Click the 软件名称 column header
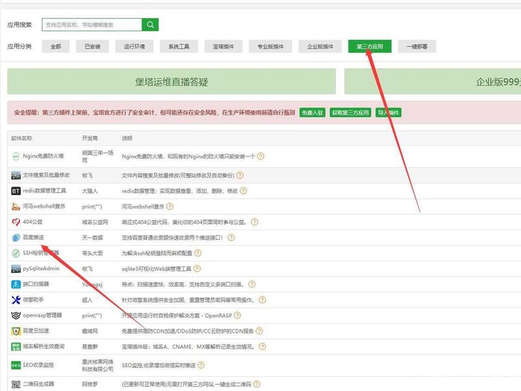The image size is (521, 391). [21, 138]
